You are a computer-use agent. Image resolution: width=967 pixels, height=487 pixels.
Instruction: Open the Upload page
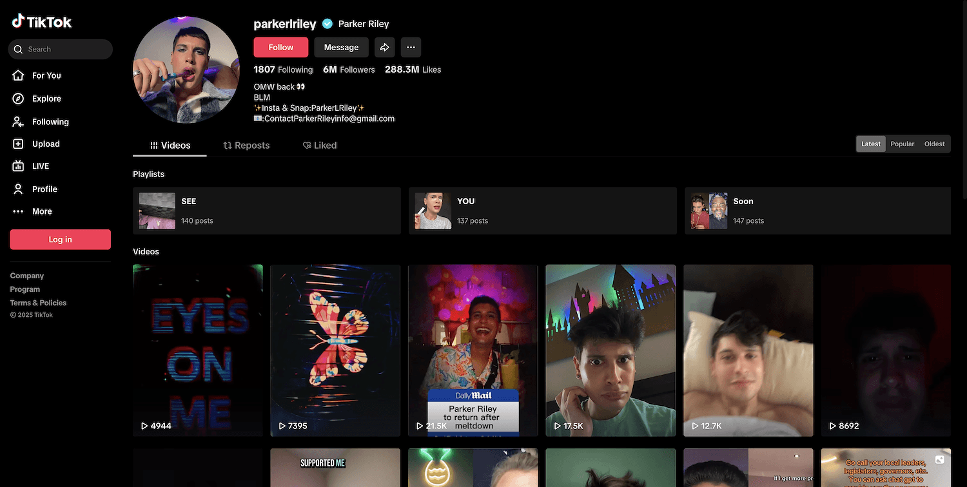pyautogui.click(x=45, y=144)
